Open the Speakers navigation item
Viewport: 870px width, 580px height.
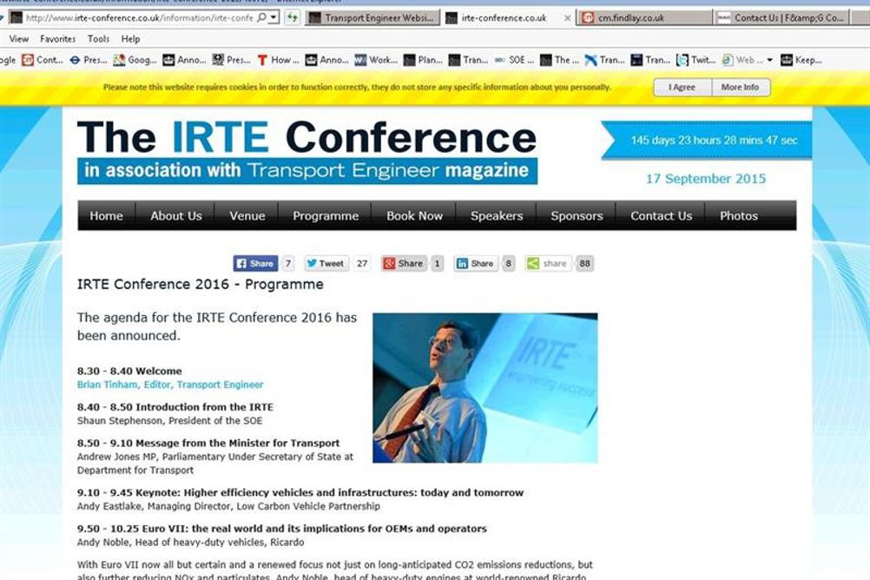click(x=497, y=216)
